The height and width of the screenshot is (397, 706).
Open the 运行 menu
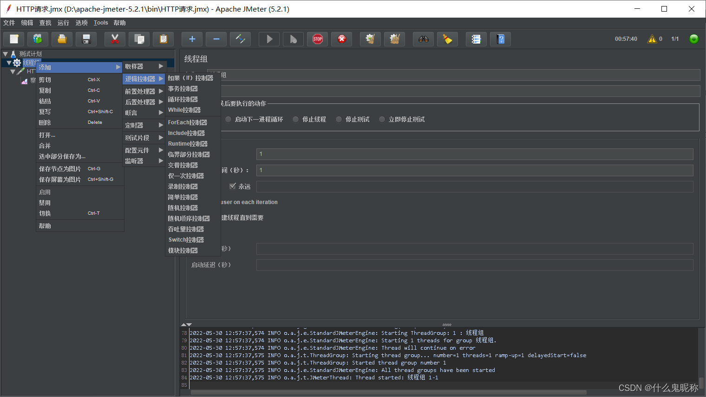[x=63, y=23]
